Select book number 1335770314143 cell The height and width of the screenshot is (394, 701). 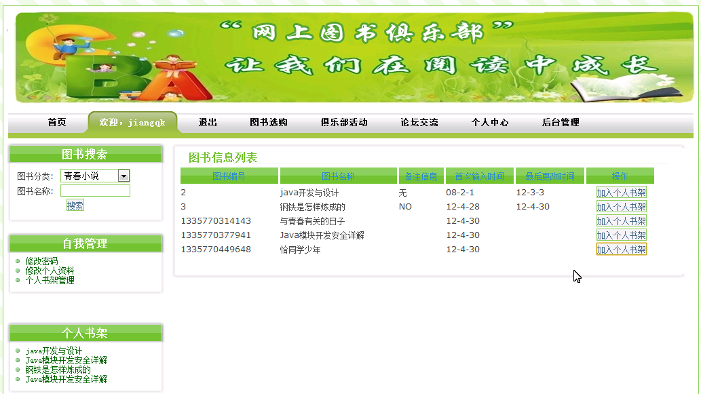click(216, 221)
